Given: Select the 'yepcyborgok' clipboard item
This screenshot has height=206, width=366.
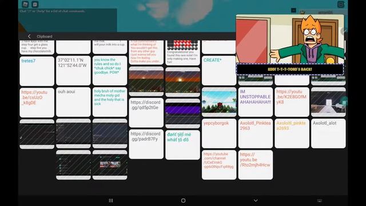Looking at the screenshot, I should pyautogui.click(x=219, y=133).
